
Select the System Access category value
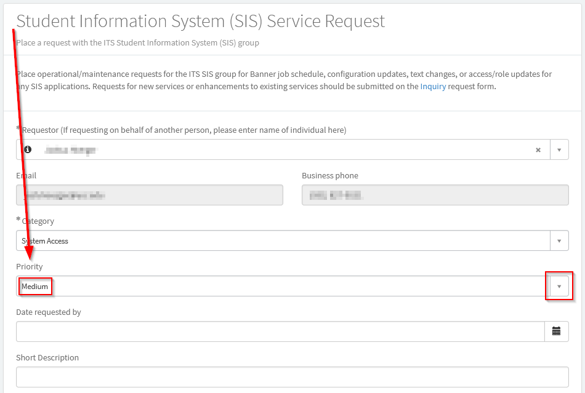tap(45, 241)
